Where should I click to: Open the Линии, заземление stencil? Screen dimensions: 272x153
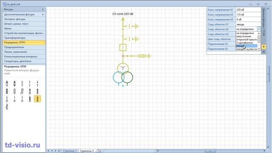[x=24, y=52]
